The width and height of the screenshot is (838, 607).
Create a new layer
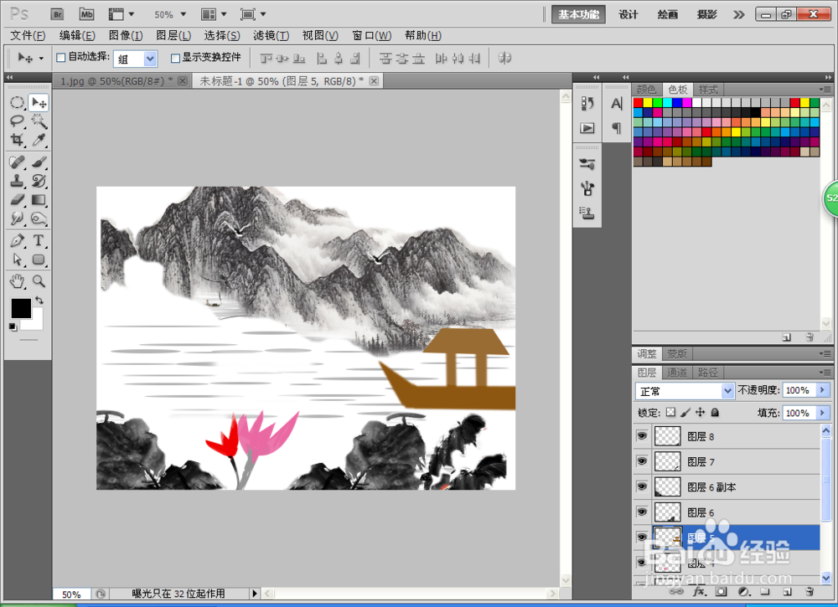click(788, 592)
